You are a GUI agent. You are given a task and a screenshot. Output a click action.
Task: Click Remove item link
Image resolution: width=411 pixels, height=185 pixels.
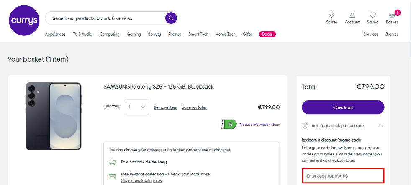[x=165, y=107]
